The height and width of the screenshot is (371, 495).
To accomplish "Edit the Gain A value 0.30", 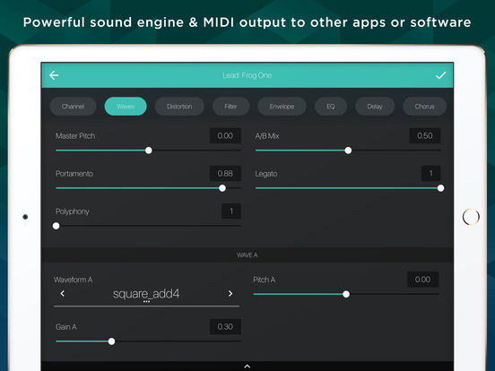I will 225,326.
